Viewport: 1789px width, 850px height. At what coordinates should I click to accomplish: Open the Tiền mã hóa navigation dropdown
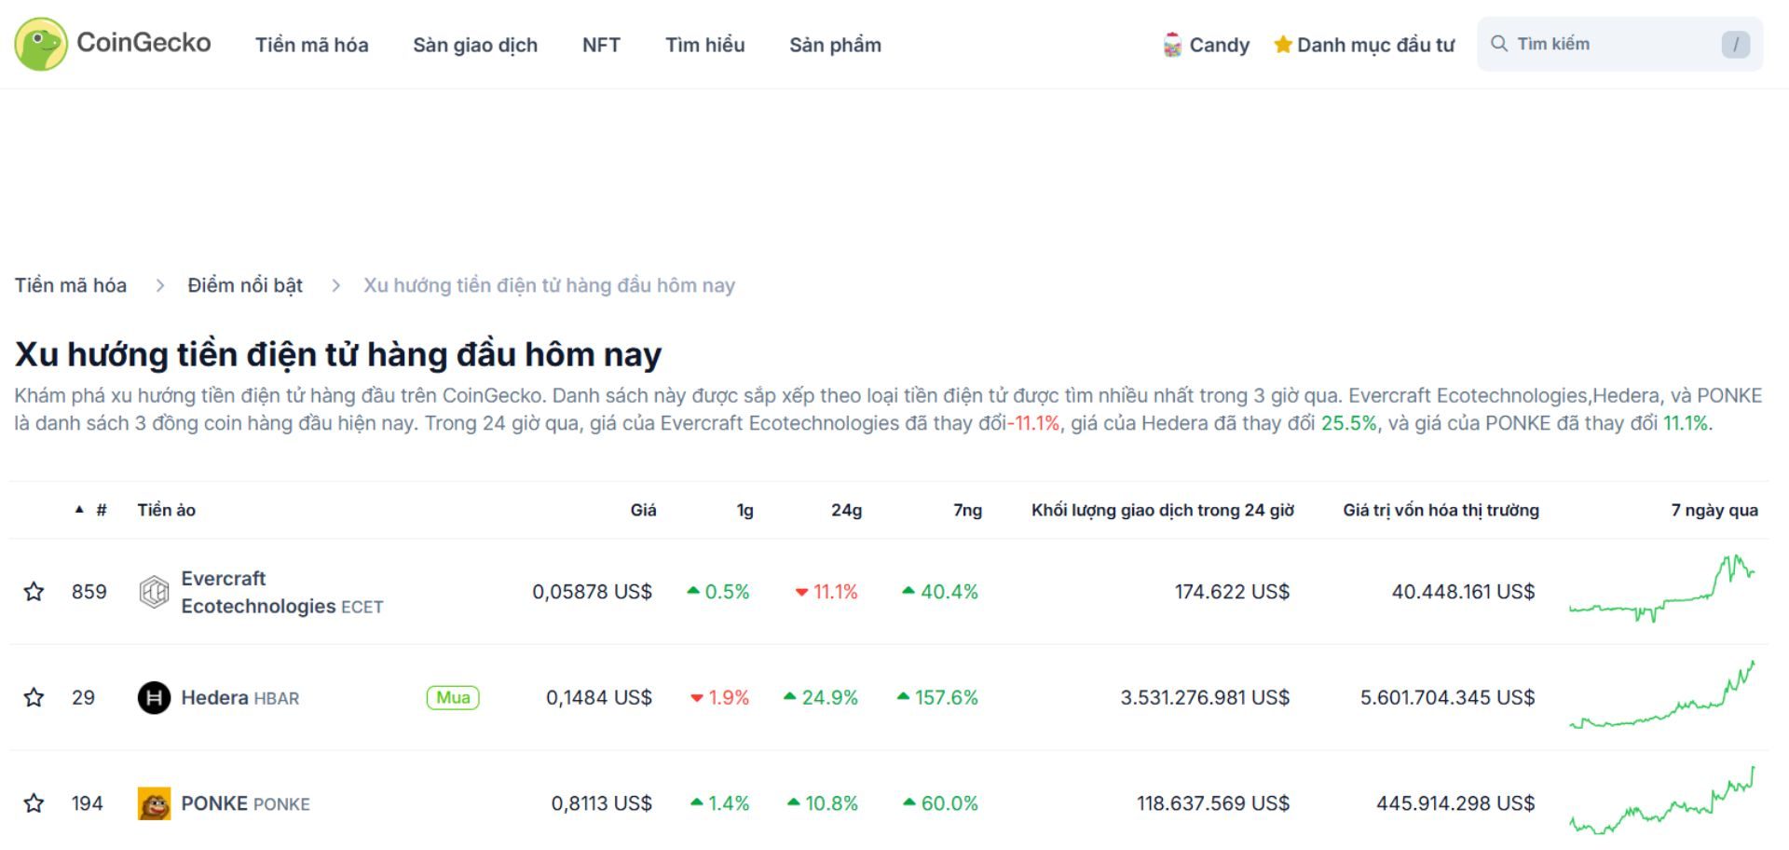tap(312, 44)
